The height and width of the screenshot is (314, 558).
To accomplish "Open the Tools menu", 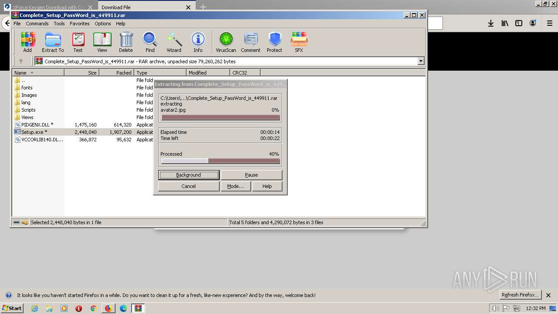I will tap(59, 24).
